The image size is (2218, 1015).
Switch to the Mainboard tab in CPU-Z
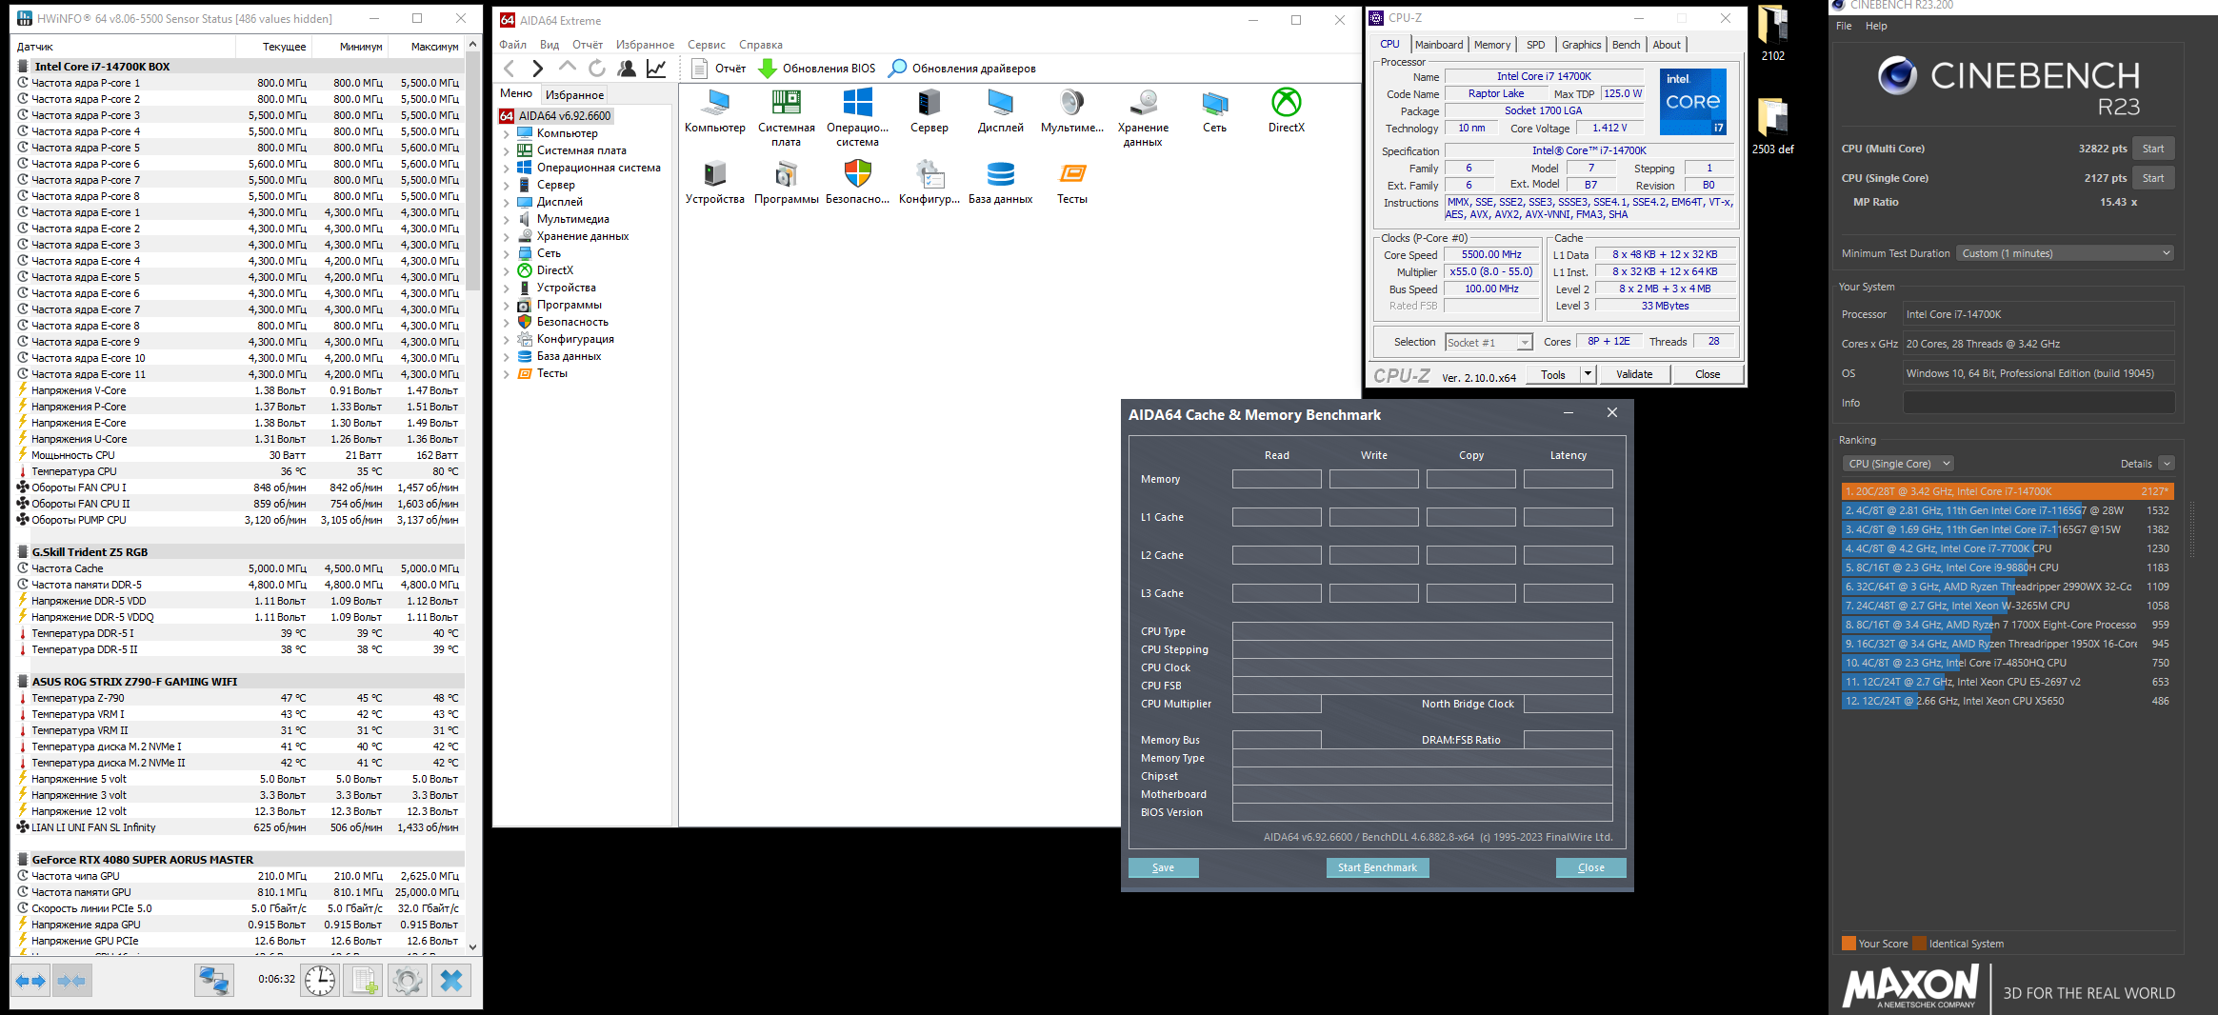1438,45
